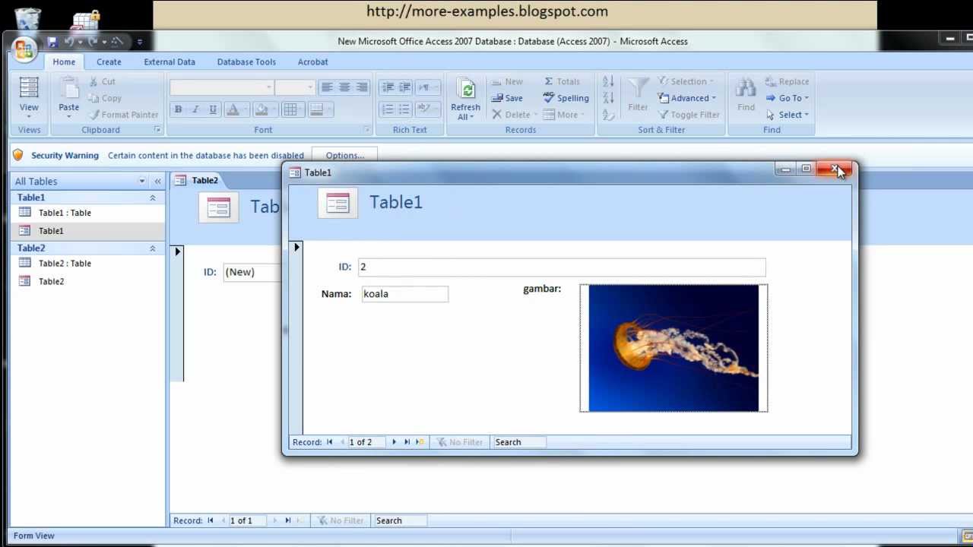Open the All Tables navigation dropdown

click(141, 182)
